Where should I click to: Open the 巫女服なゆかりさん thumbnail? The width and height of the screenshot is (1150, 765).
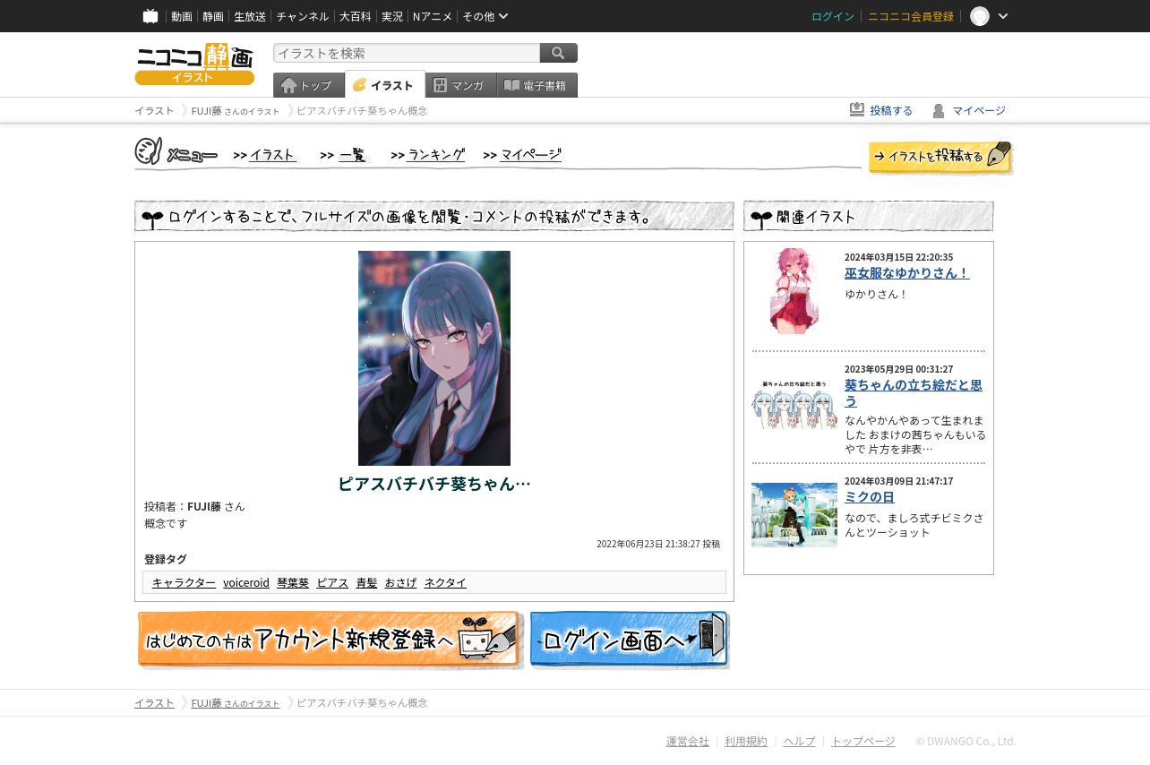point(794,291)
